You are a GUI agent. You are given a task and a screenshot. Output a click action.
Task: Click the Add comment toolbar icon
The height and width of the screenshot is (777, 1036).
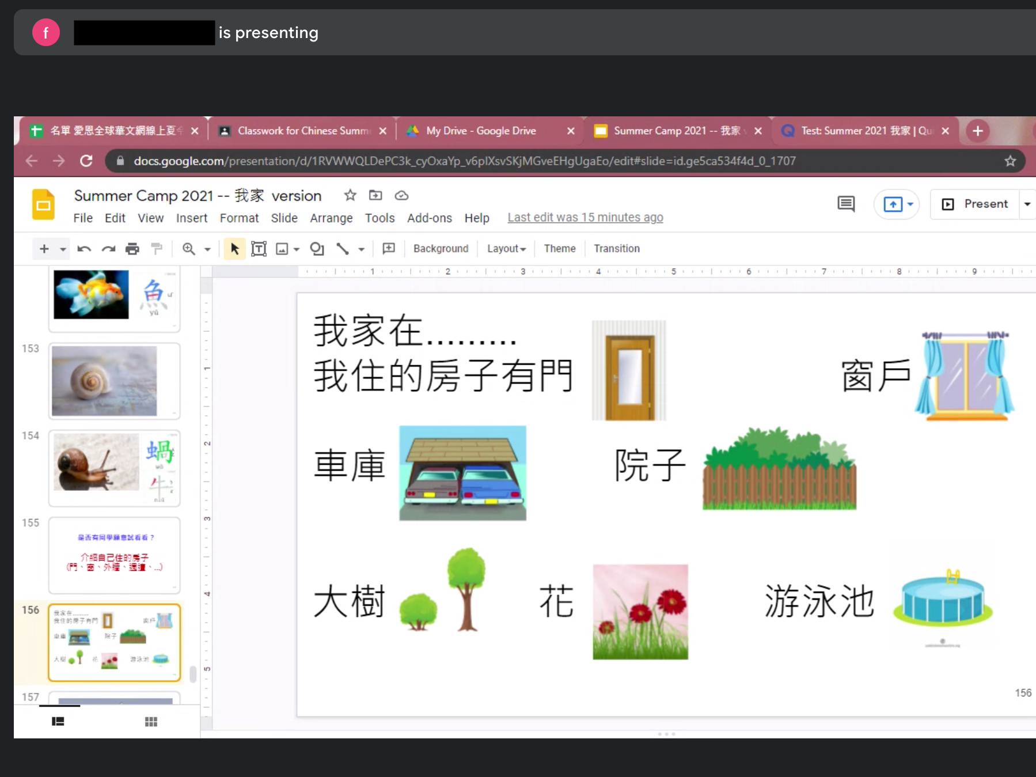coord(389,248)
